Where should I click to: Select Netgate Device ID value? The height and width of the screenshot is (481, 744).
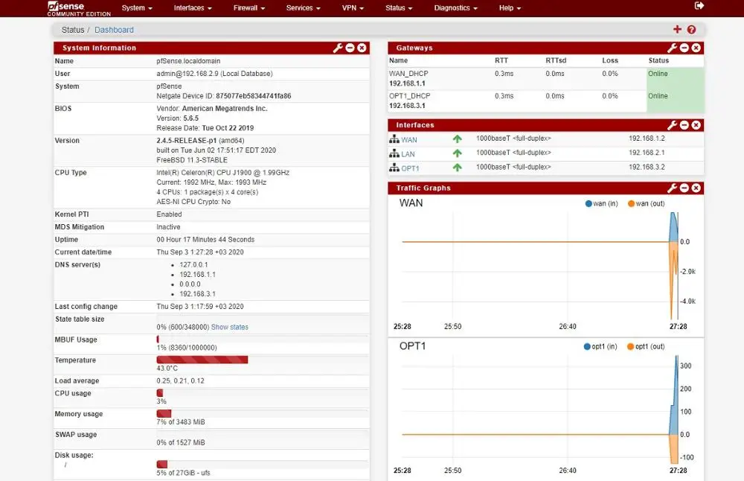click(x=254, y=96)
